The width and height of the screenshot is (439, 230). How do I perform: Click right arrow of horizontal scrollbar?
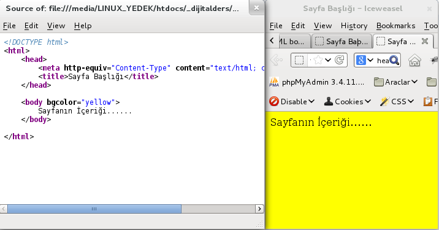(259, 209)
